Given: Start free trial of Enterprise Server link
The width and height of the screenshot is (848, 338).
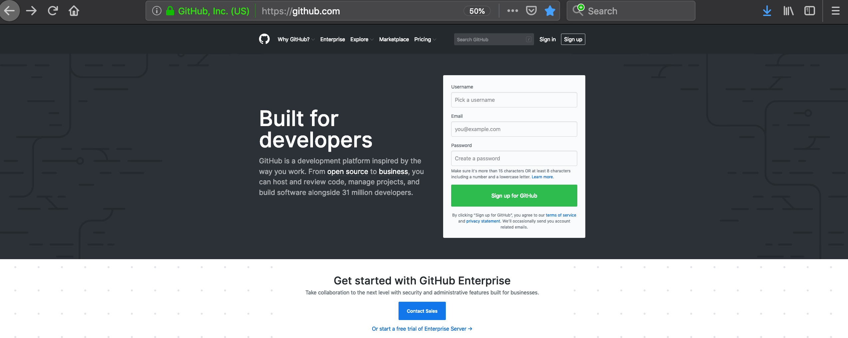Looking at the screenshot, I should 422,329.
